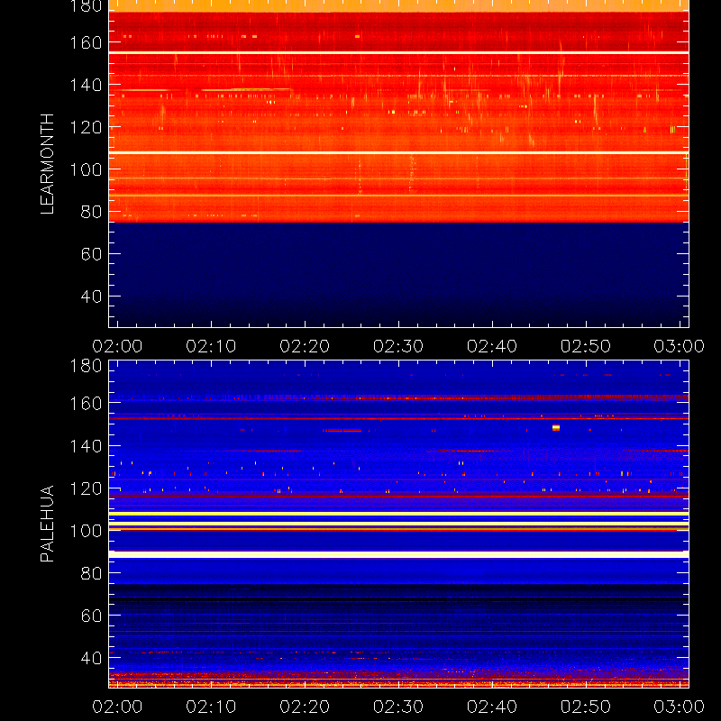This screenshot has width=721, height=721.
Task: Click the LEARMONTH vertical axis label
Action: [x=48, y=164]
